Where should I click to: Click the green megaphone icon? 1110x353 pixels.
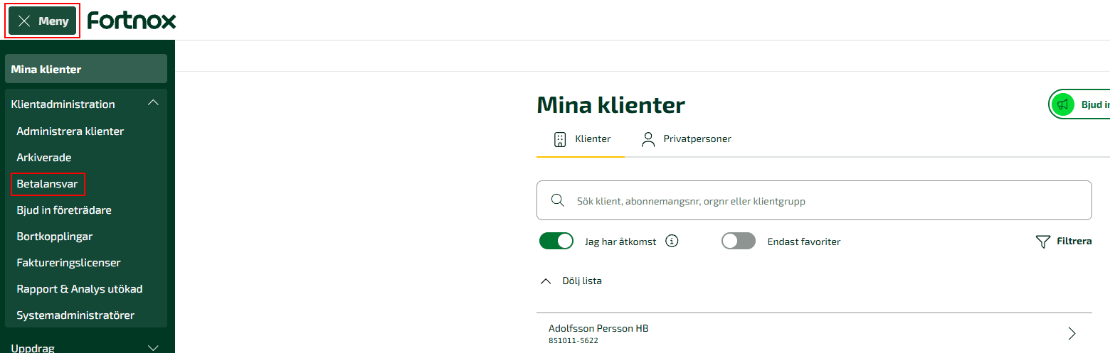tap(1062, 104)
